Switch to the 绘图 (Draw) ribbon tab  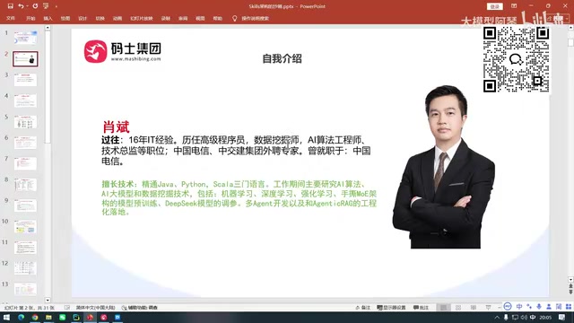tap(65, 18)
